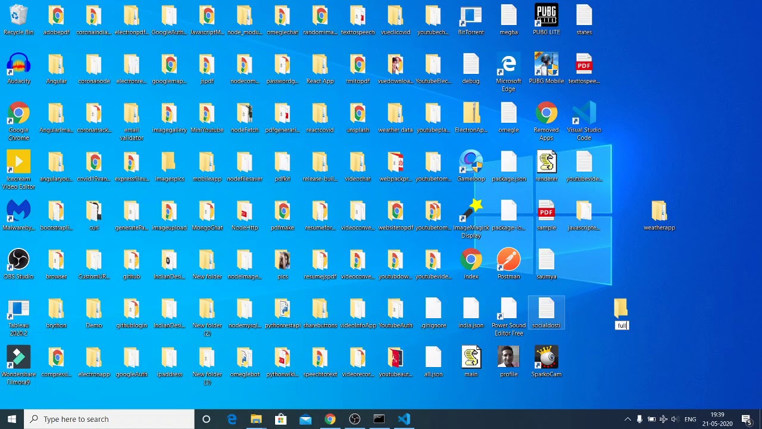Open File Explorer from the taskbar
This screenshot has height=429, width=762.
click(256, 419)
